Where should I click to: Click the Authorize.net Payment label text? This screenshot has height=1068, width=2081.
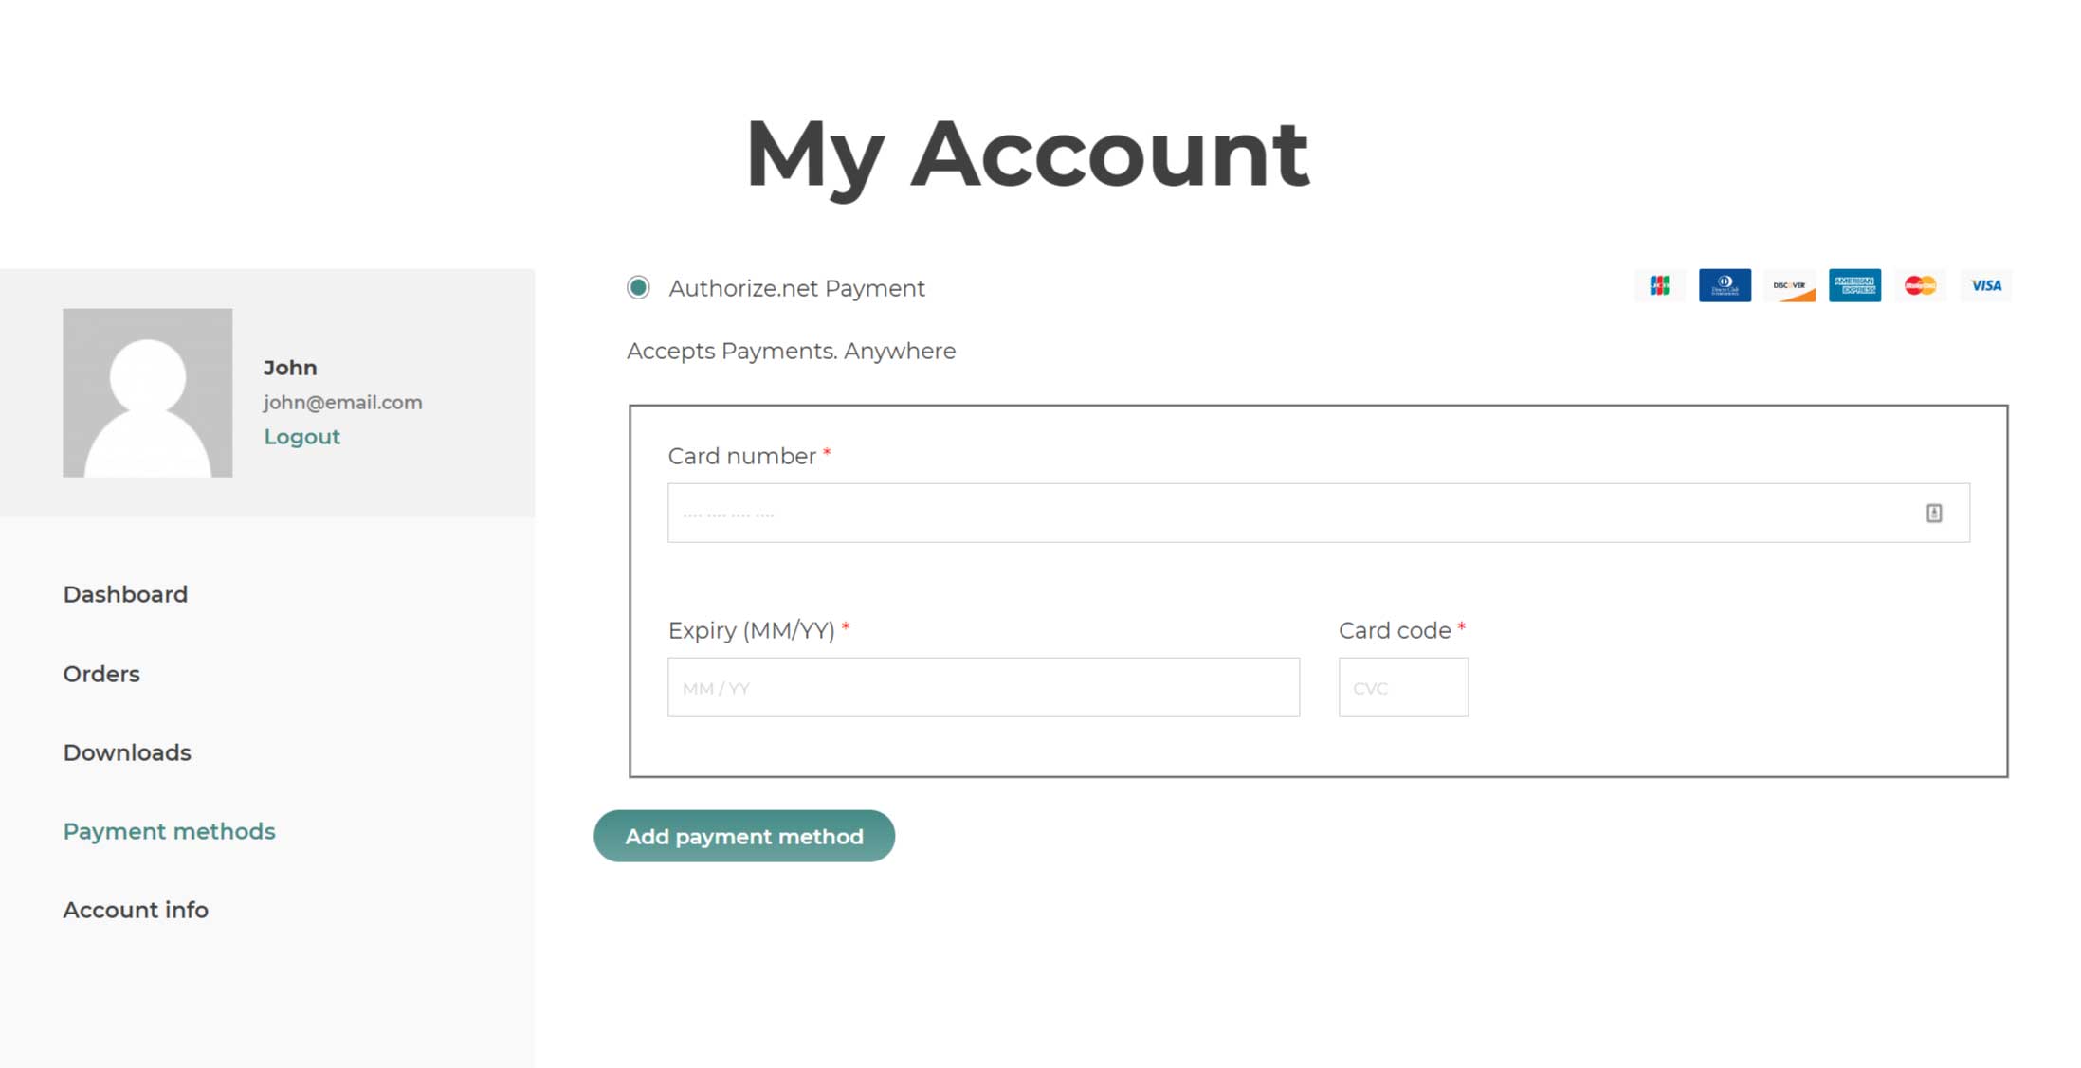coord(796,288)
